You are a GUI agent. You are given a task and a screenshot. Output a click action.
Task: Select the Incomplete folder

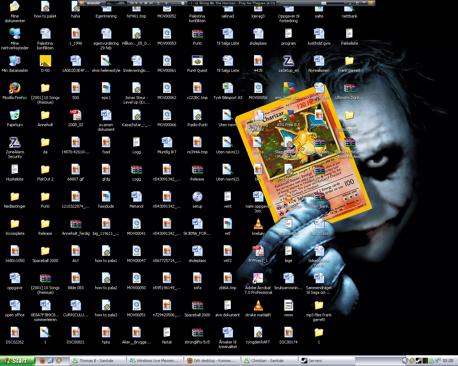coord(15,227)
